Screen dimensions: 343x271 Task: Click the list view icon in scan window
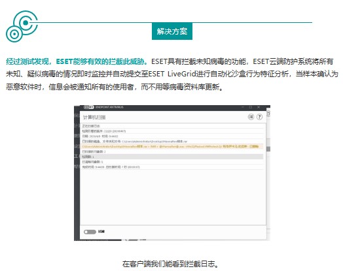point(251,117)
